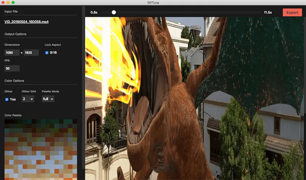Toggle the Lock Aspect 9:16 checkbox
Viewport: 306px width, 180px height.
[47, 53]
